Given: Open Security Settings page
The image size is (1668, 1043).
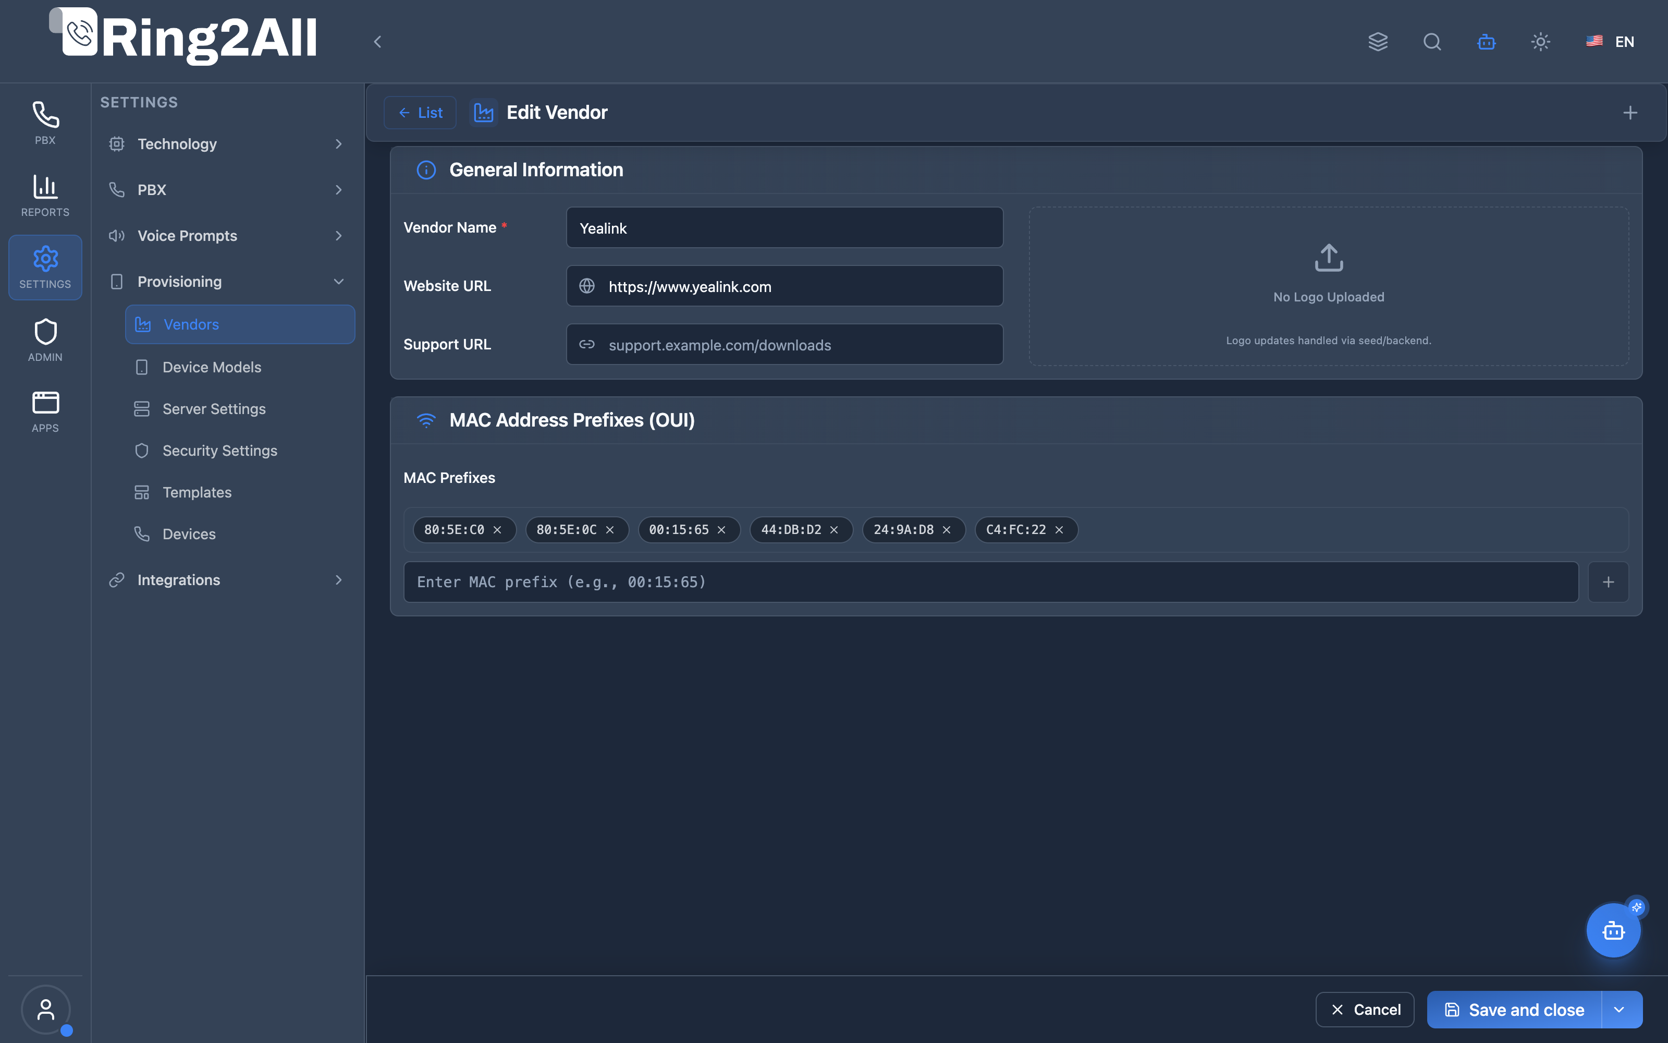Looking at the screenshot, I should [x=240, y=451].
